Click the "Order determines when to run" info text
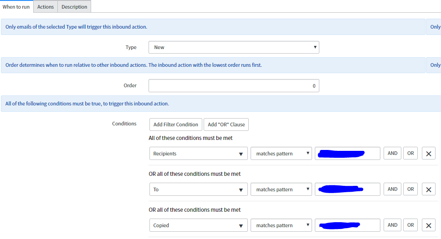 [x=133, y=65]
